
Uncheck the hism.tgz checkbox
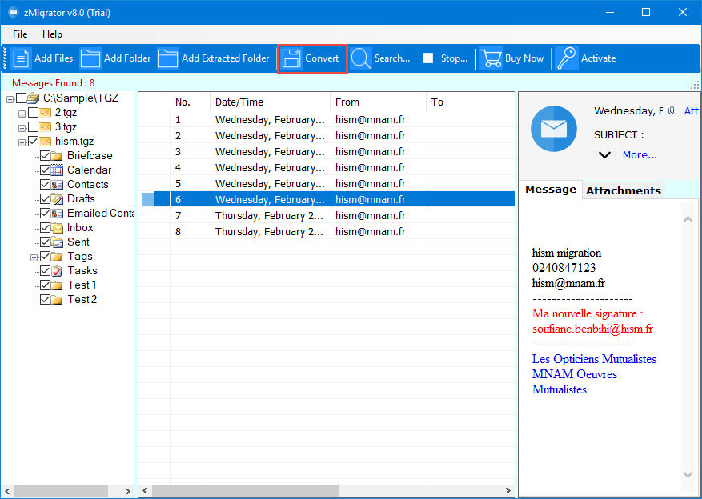click(x=33, y=142)
